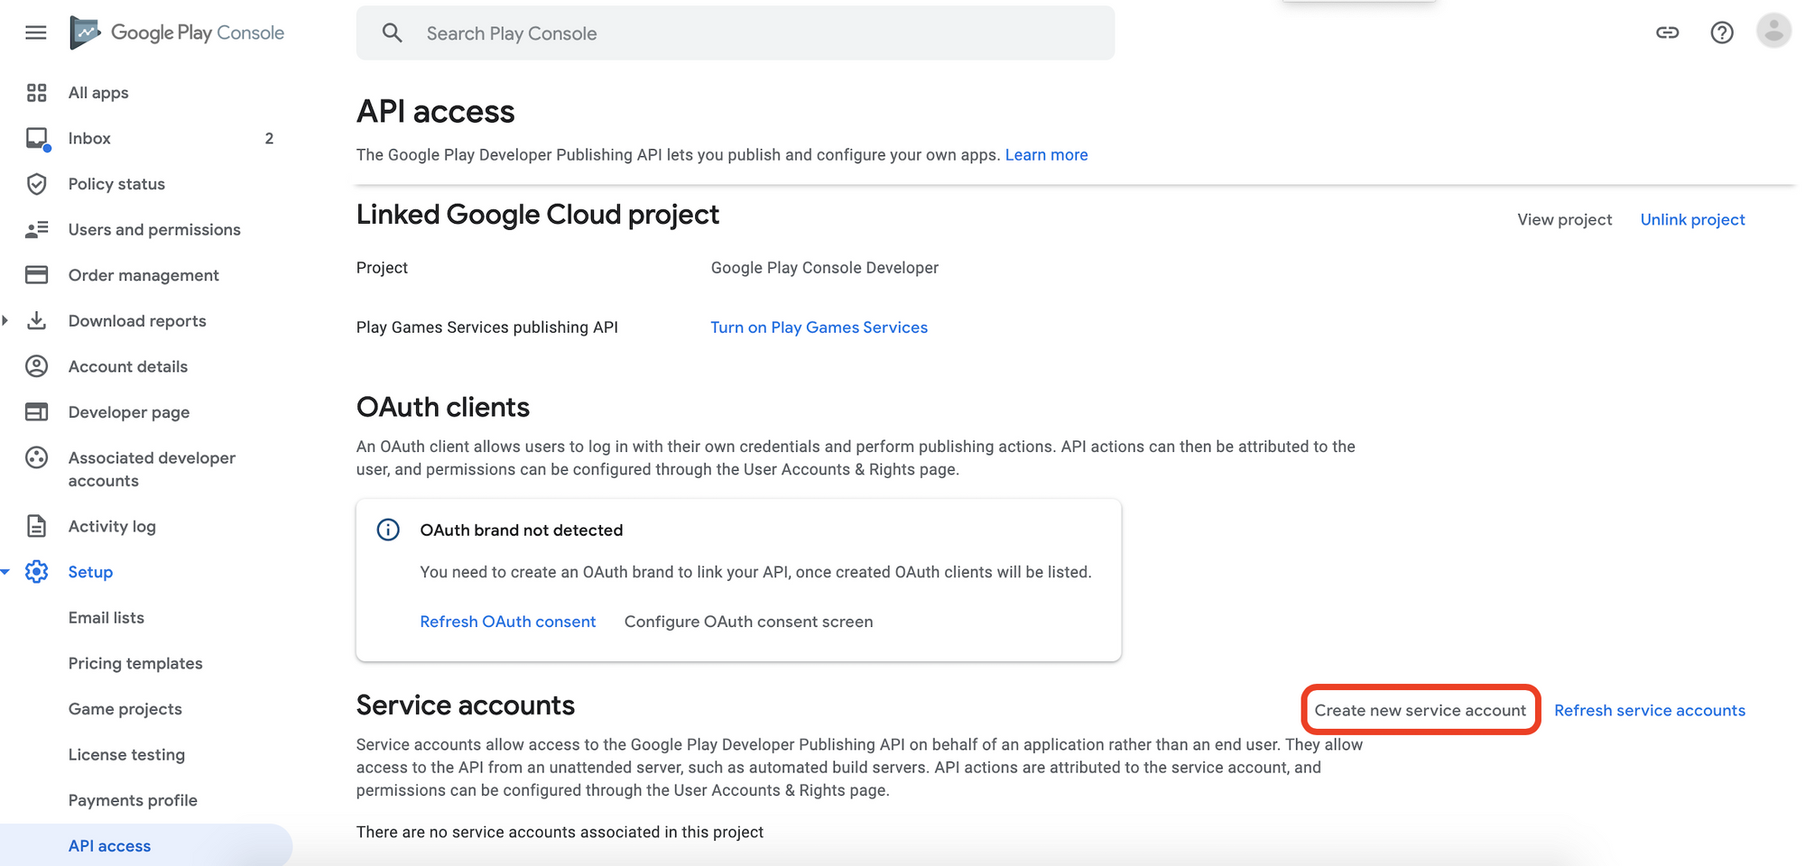1805x866 pixels.
Task: Click the Account details person icon
Action: 36,366
